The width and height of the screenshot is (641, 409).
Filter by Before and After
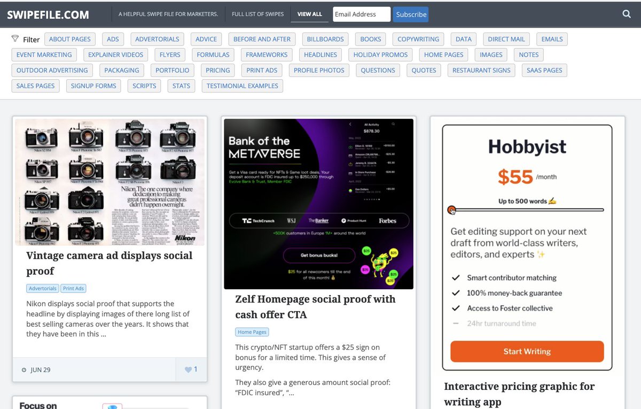coord(262,39)
